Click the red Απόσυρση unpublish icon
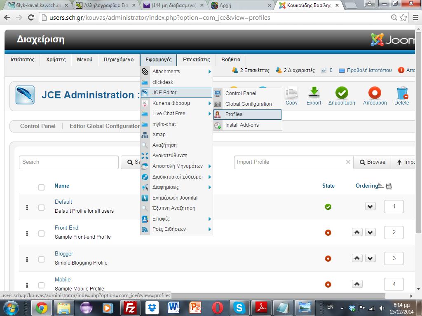 coord(375,93)
